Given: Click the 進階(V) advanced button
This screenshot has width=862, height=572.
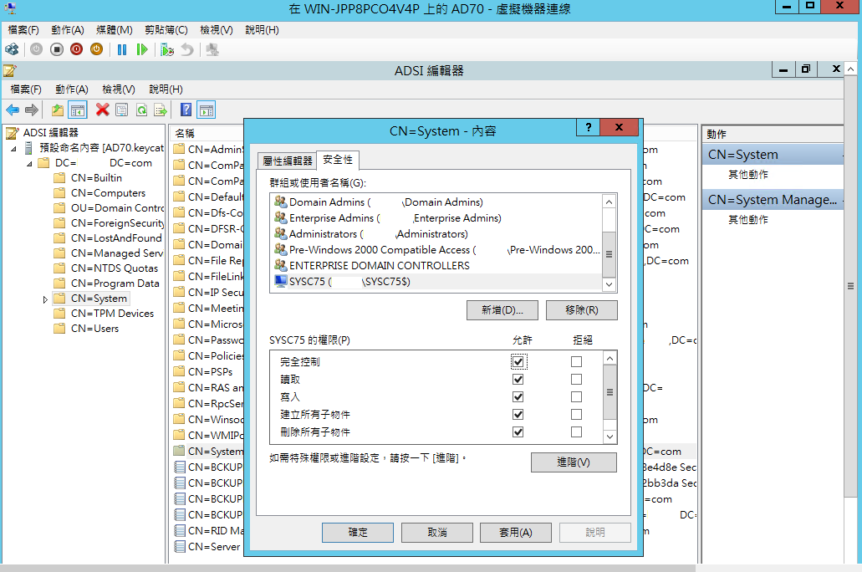Looking at the screenshot, I should pos(574,462).
